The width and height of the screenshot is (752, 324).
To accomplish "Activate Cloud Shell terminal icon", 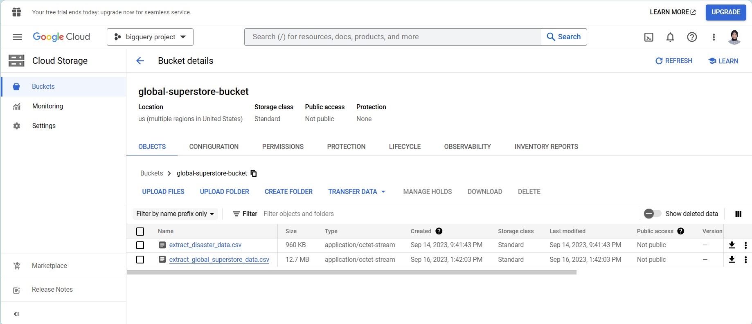I will pos(648,37).
